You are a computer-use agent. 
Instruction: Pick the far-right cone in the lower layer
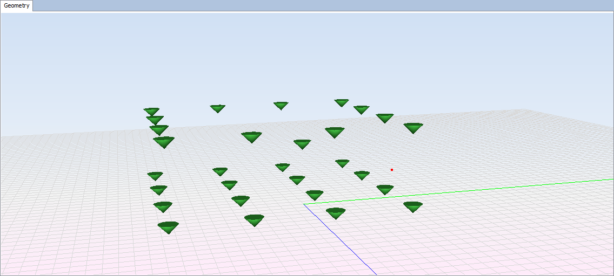click(x=412, y=206)
